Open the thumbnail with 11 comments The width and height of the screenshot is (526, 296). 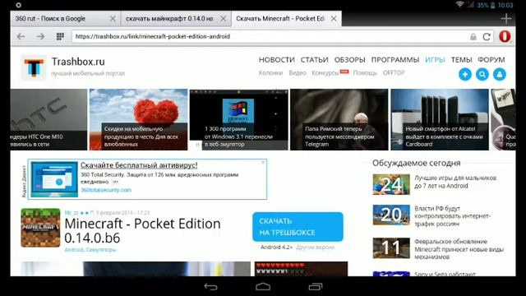click(x=391, y=248)
